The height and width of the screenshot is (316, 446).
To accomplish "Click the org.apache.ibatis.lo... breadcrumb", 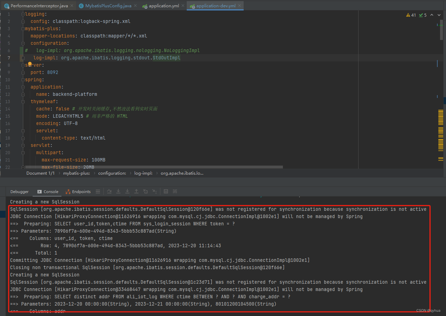I will click(182, 173).
